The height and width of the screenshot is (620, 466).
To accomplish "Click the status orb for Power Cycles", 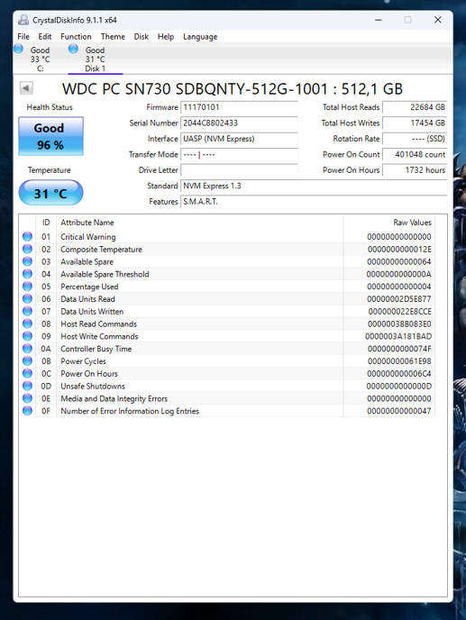I will [27, 361].
